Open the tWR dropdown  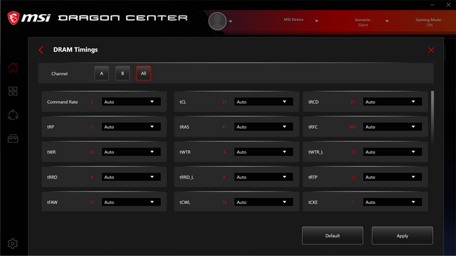point(131,152)
